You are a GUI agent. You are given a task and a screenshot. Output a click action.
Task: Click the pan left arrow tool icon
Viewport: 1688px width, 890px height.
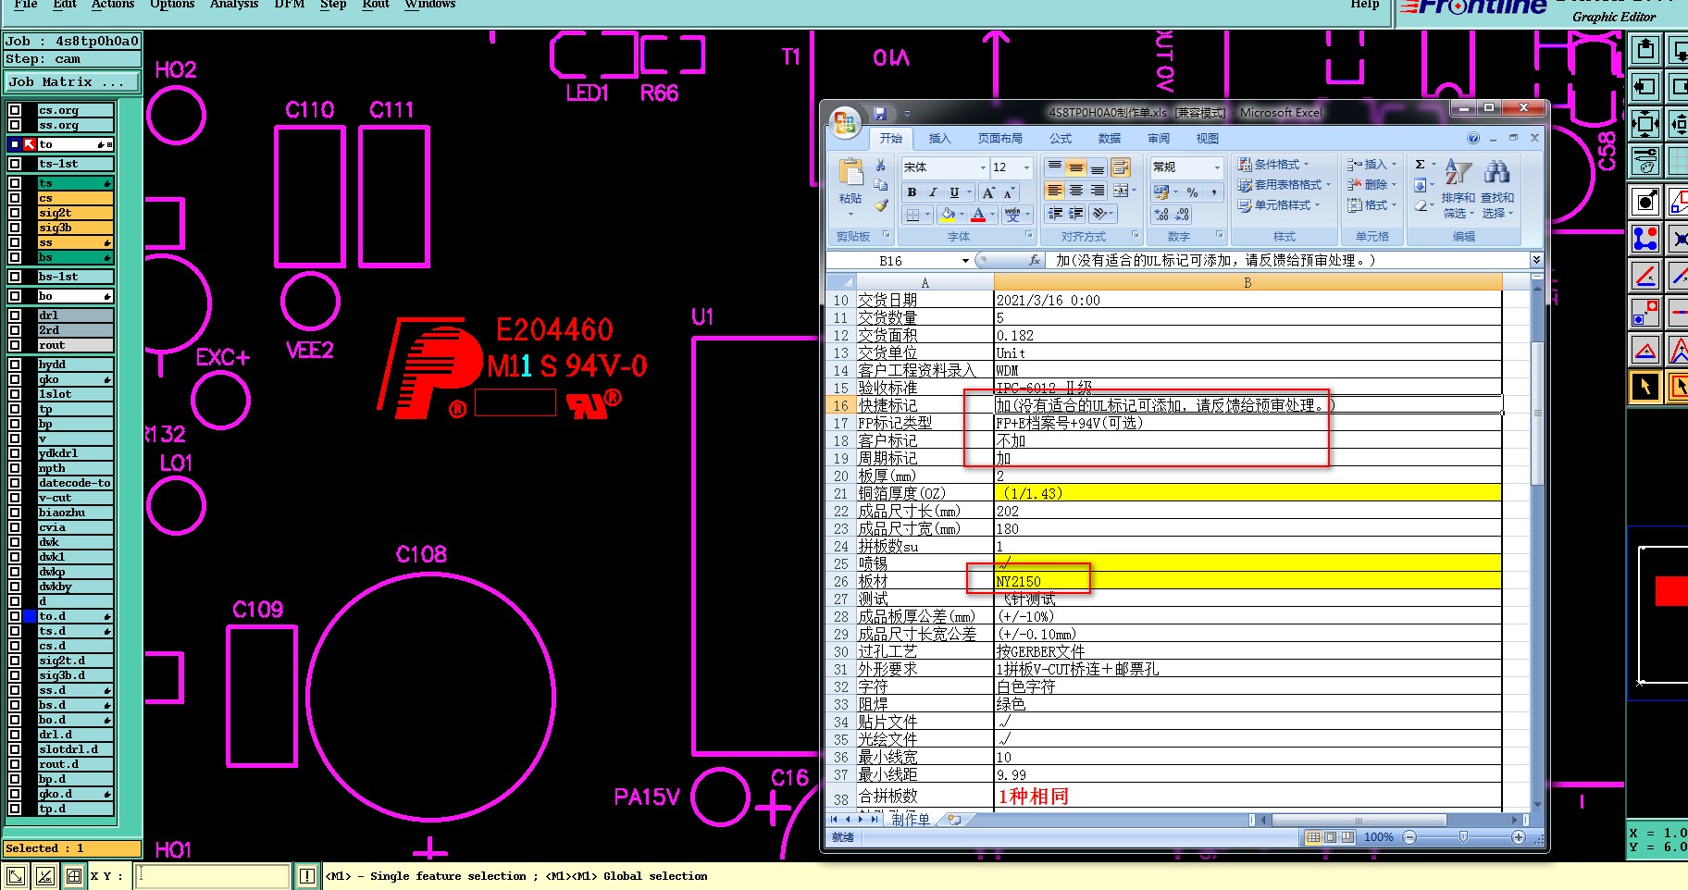pyautogui.click(x=1645, y=87)
